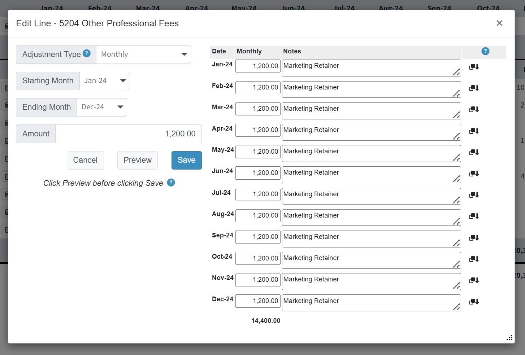Click the help icon above the copy-down column
Viewport: 525px width, 355px height.
click(485, 51)
